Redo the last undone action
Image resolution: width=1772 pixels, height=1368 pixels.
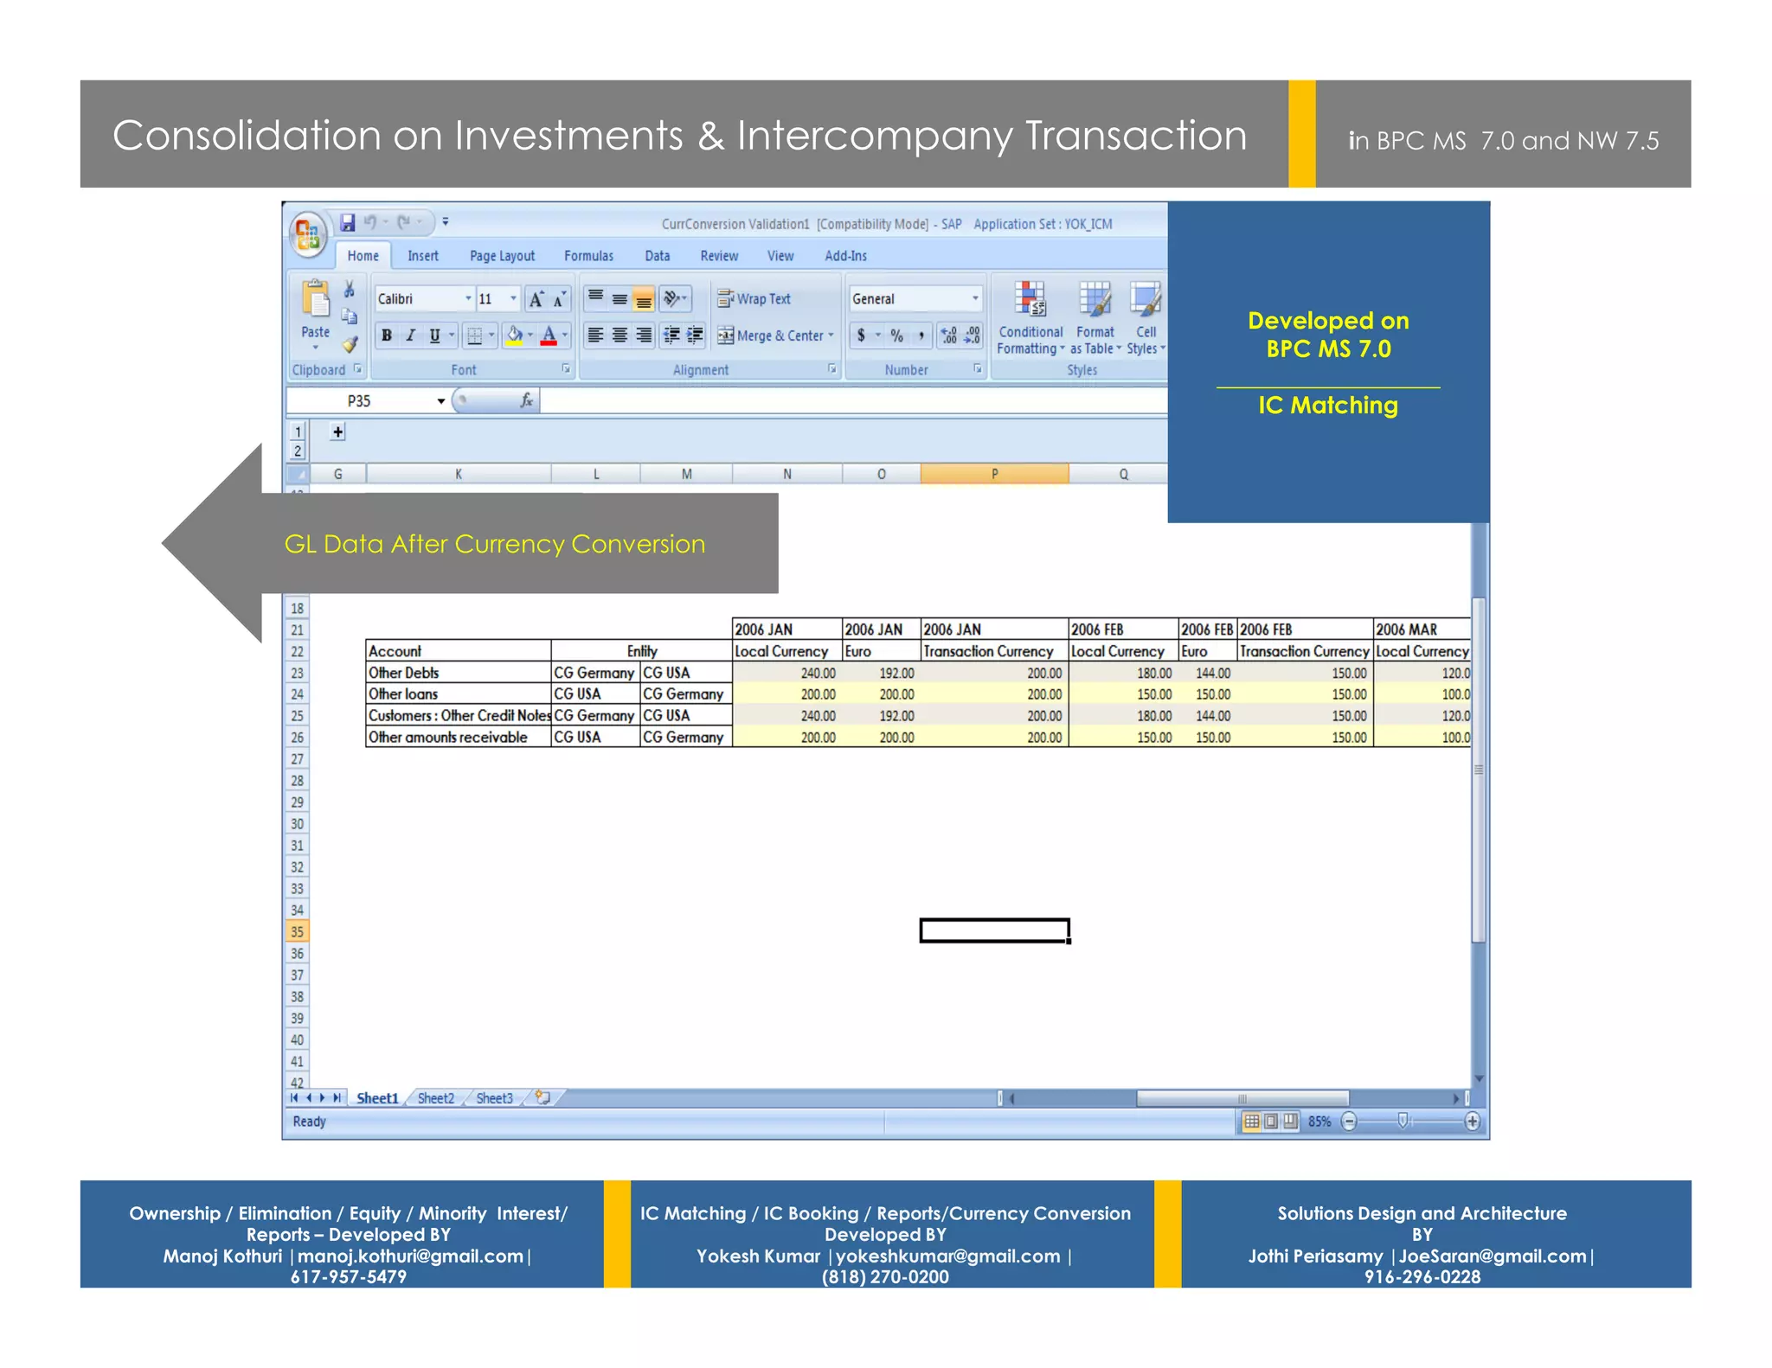(x=404, y=222)
